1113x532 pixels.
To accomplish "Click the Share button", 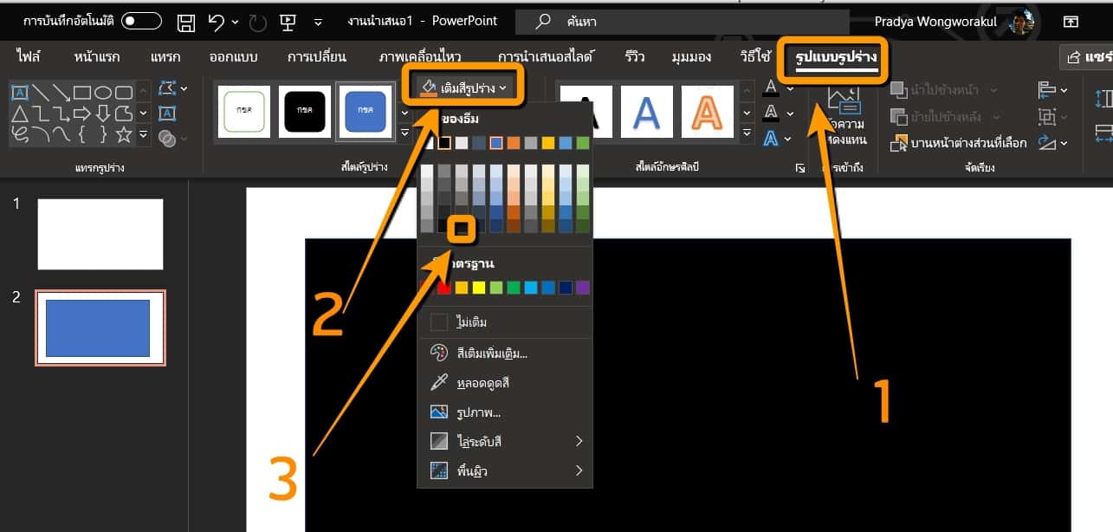I will point(1086,57).
